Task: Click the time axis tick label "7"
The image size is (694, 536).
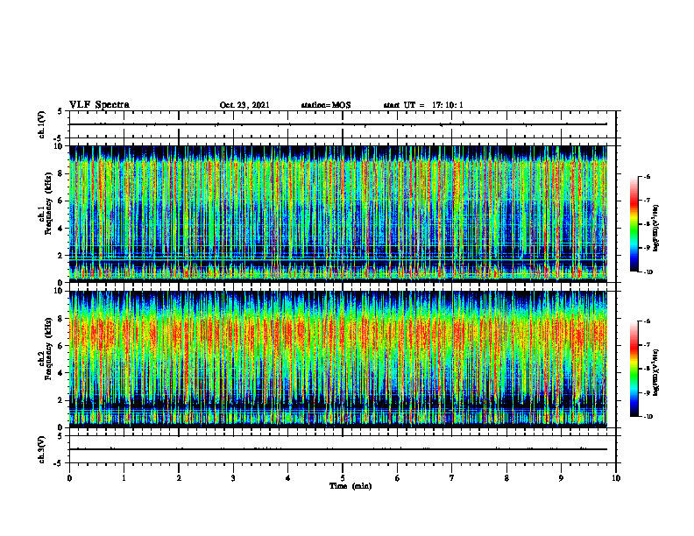Action: tap(452, 478)
